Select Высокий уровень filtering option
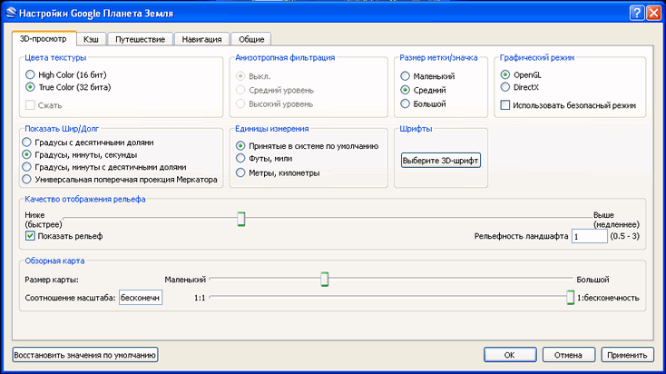Image resolution: width=666 pixels, height=374 pixels. (274, 104)
